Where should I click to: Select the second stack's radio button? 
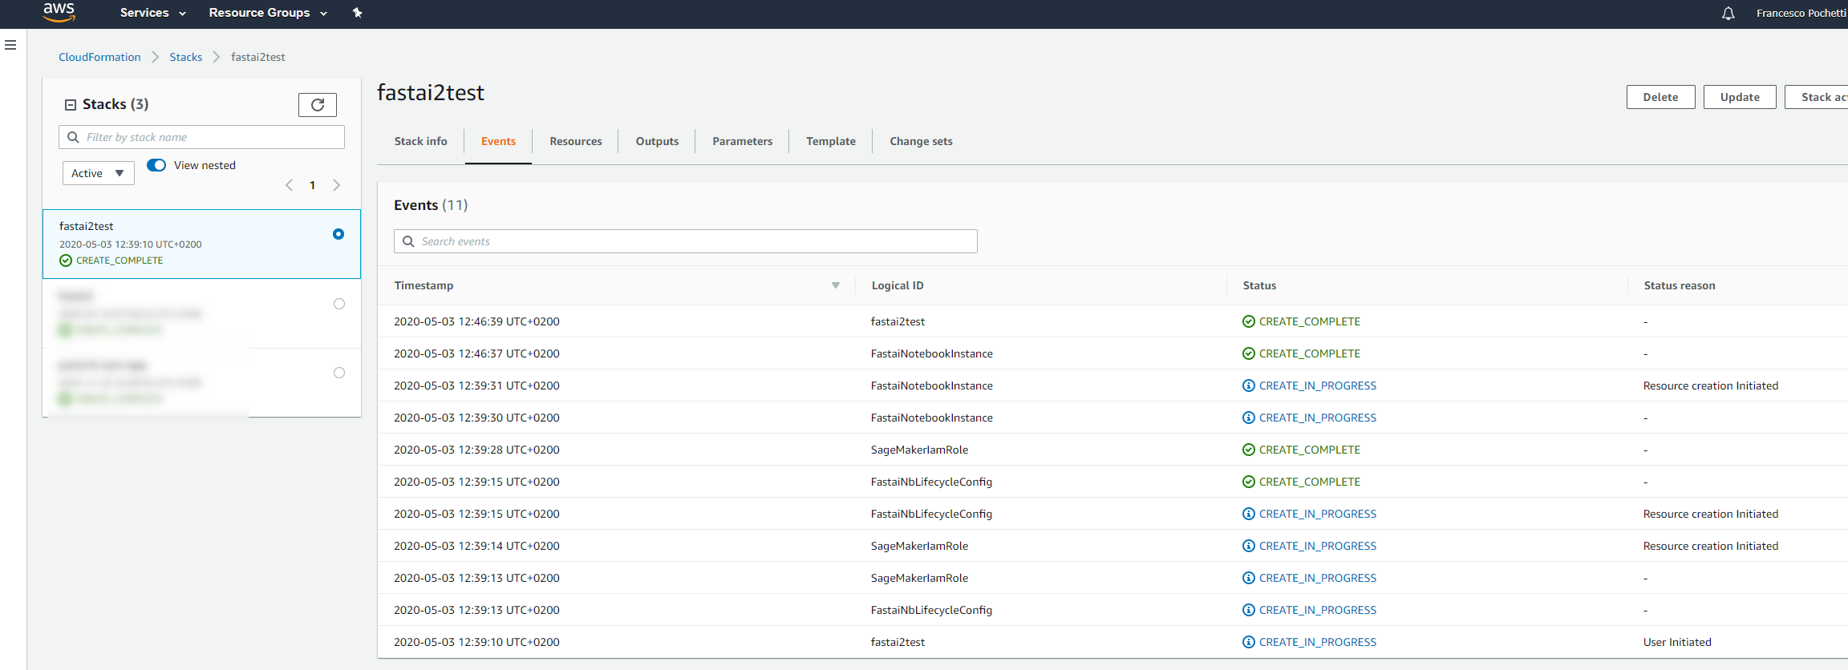(x=339, y=304)
